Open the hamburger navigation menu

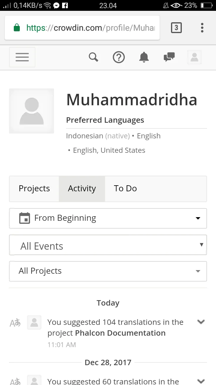(x=22, y=57)
